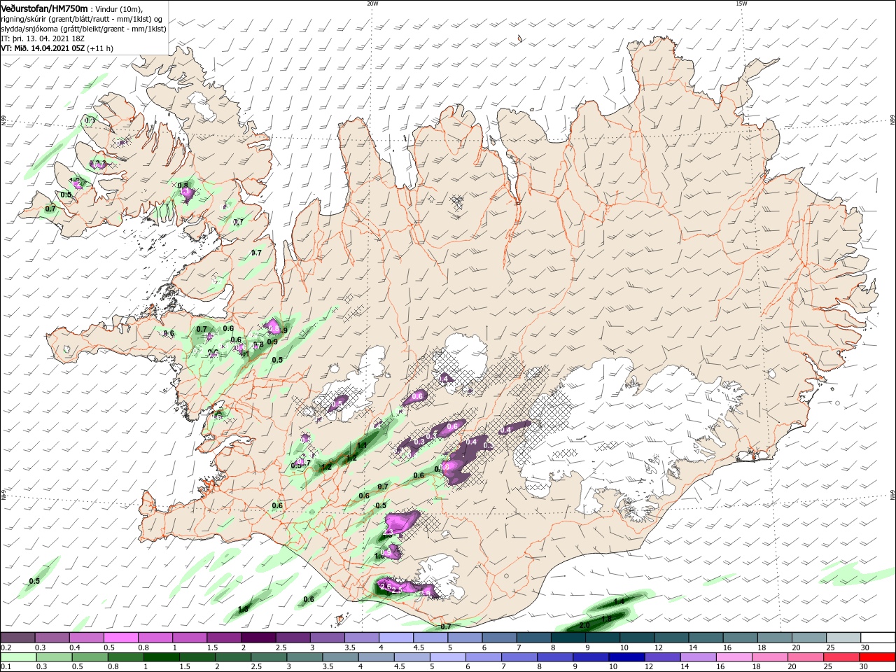Select the '1.8' rain value off southeast coast
896x672 pixels.
[607, 619]
